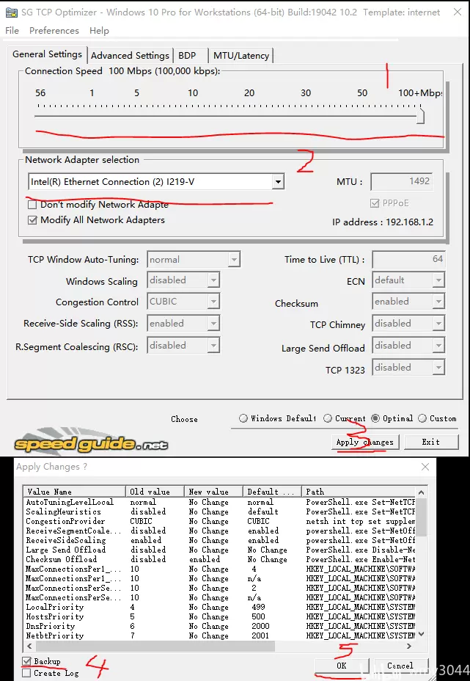Switch to the Advanced Settings tab
470x681 pixels.
click(130, 56)
